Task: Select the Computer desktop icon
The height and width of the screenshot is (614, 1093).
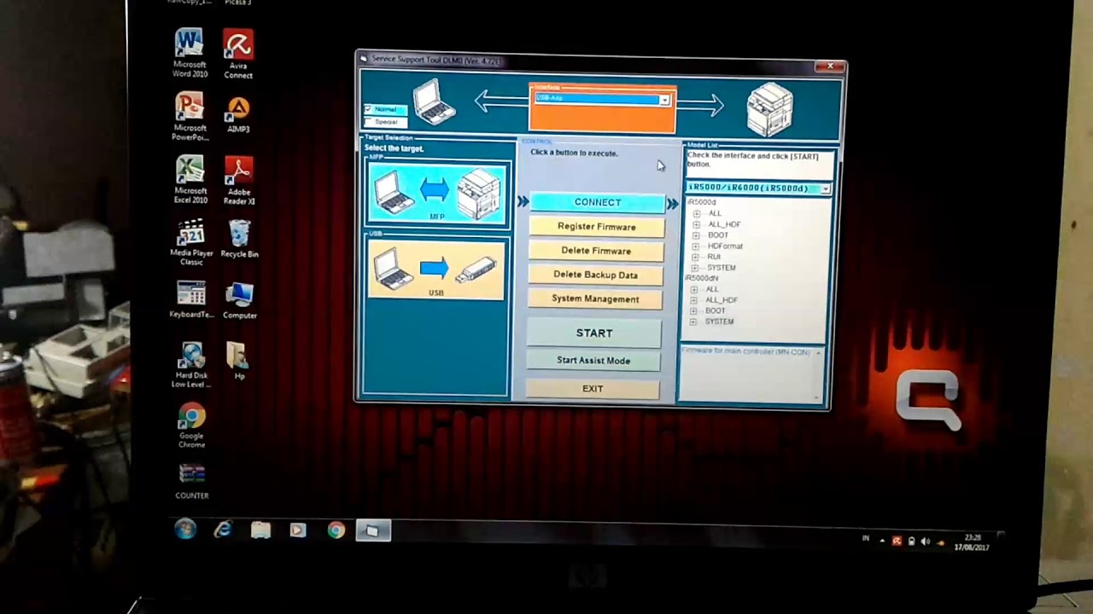Action: [x=239, y=301]
